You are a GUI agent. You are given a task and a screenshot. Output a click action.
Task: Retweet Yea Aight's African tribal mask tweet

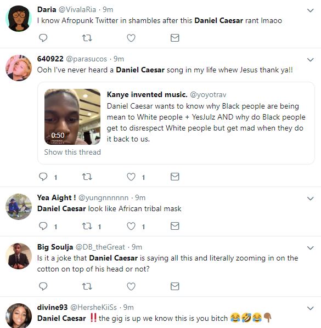[x=87, y=226]
